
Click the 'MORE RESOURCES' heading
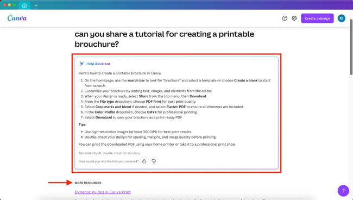pyautogui.click(x=88, y=183)
